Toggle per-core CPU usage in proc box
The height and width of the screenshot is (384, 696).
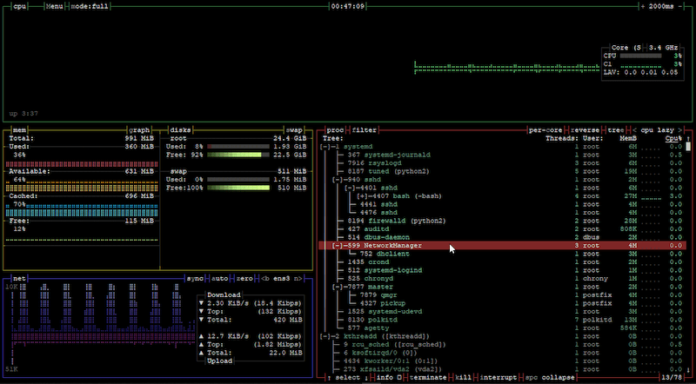tap(545, 130)
